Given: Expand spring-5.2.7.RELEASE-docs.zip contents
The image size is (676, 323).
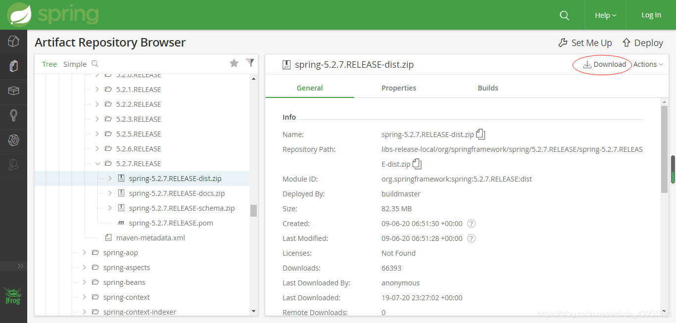Looking at the screenshot, I should (110, 193).
